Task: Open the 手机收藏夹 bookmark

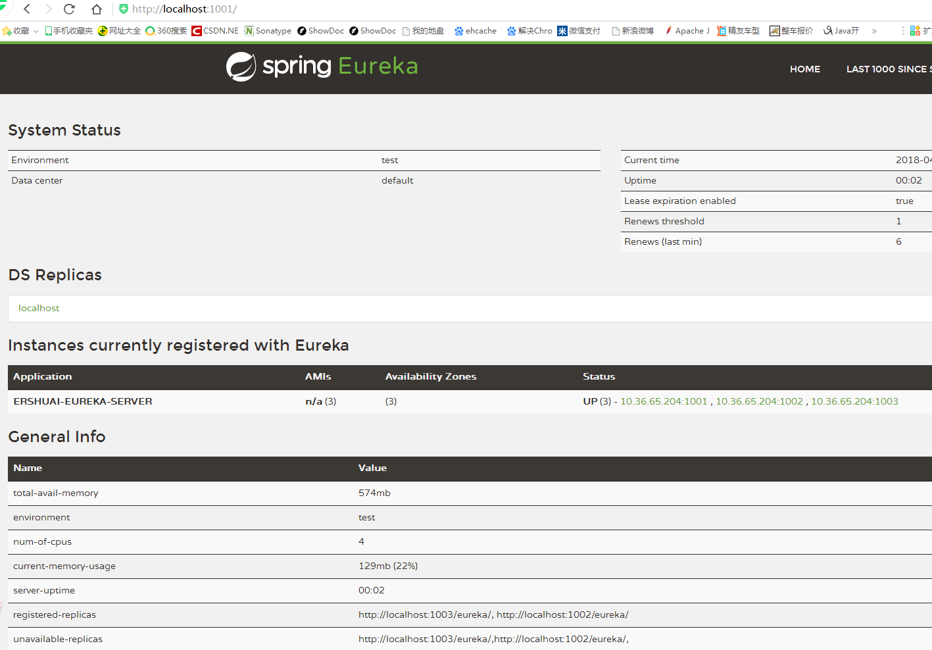Action: pyautogui.click(x=68, y=31)
